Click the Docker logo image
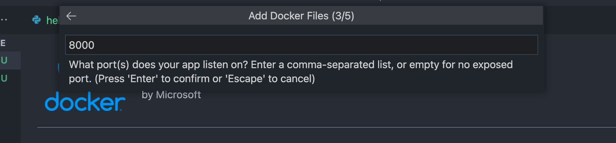 (x=85, y=101)
